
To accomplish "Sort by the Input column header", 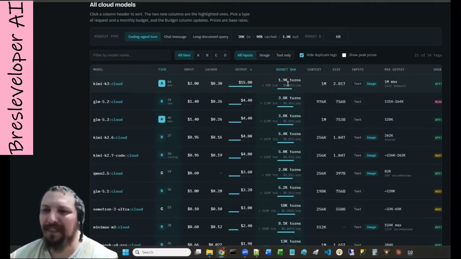I will coord(189,69).
